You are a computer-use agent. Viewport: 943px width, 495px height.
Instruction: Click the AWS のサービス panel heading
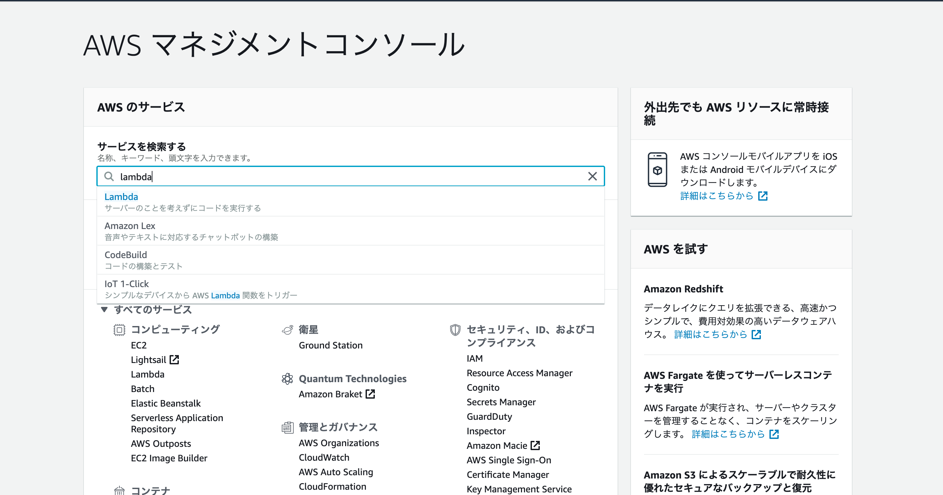coord(141,107)
